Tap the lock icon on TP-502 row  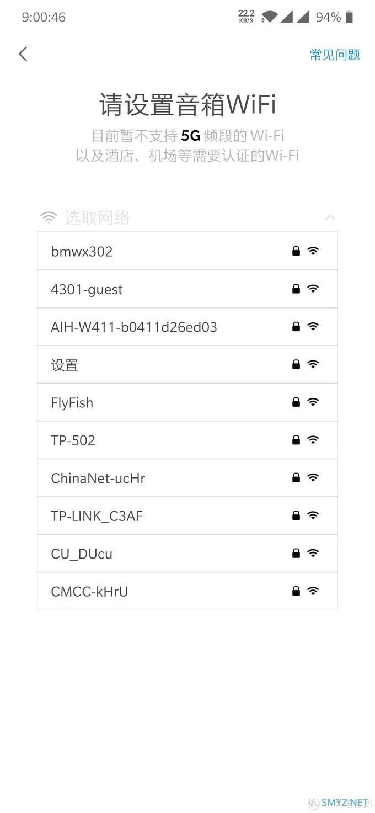point(296,440)
